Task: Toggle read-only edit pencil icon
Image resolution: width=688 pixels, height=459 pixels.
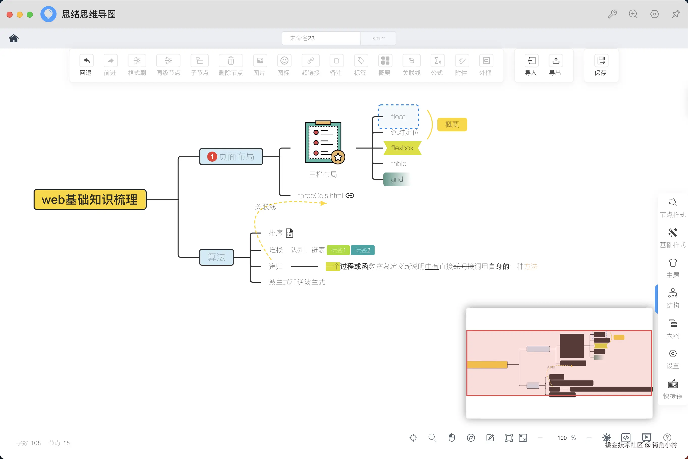Action: pyautogui.click(x=490, y=438)
